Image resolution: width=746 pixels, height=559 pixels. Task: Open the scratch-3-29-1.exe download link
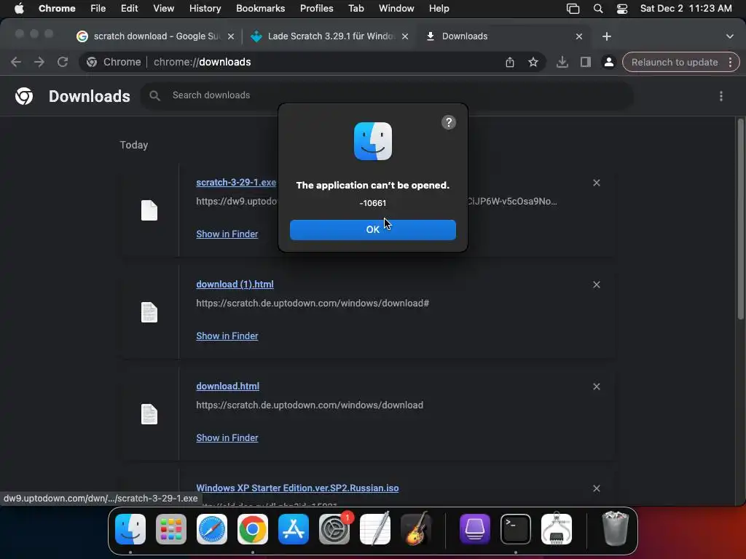(x=236, y=183)
